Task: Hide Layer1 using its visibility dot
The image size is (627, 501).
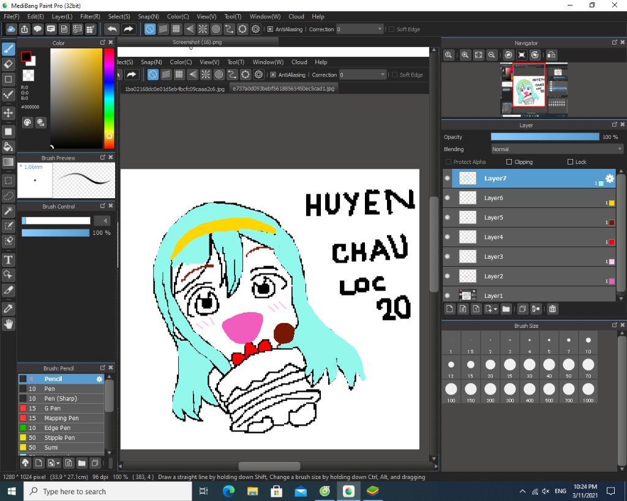Action: click(x=447, y=295)
